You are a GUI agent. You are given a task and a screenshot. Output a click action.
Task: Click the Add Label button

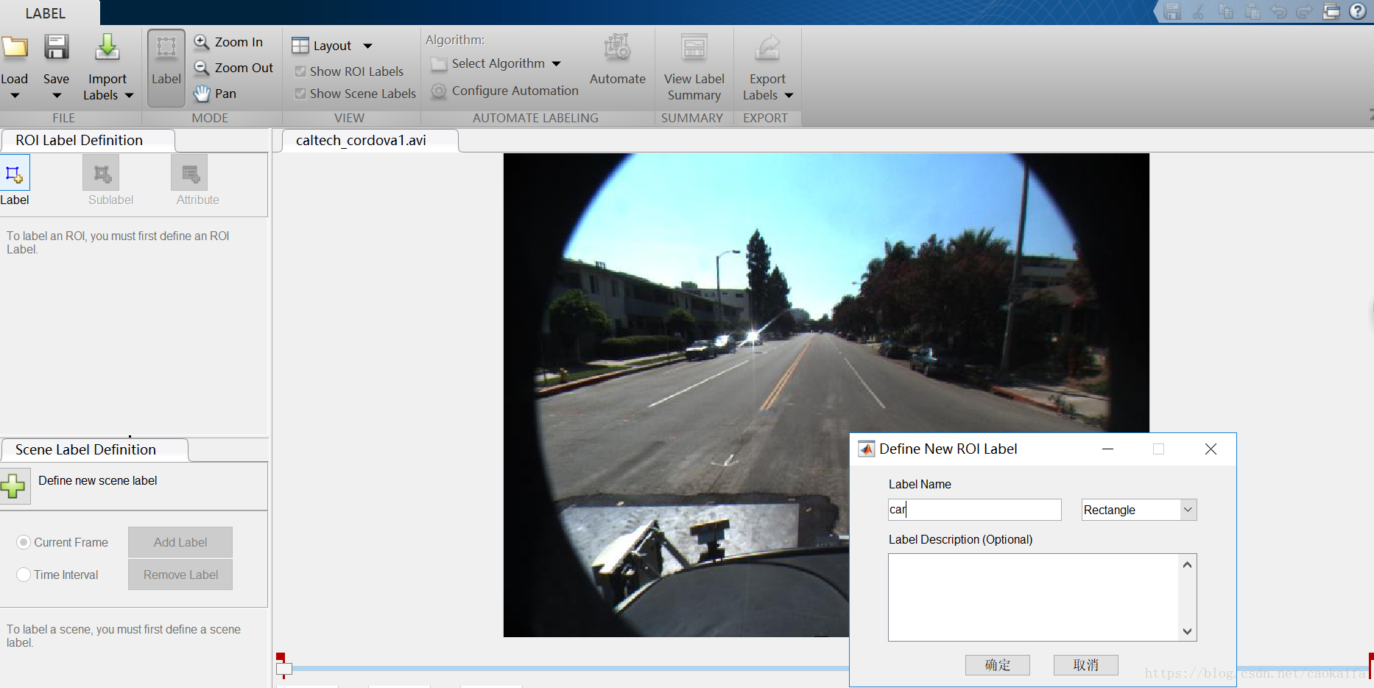pos(180,542)
